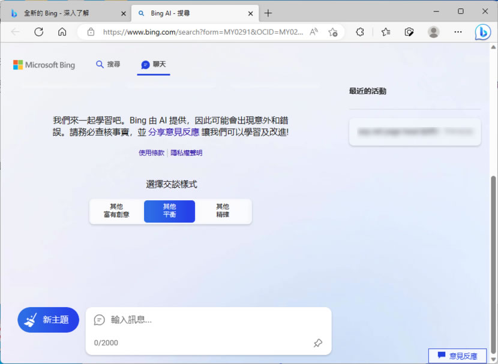This screenshot has width=498, height=364.
Task: Select 平衡 conversation style
Action: coord(170,211)
